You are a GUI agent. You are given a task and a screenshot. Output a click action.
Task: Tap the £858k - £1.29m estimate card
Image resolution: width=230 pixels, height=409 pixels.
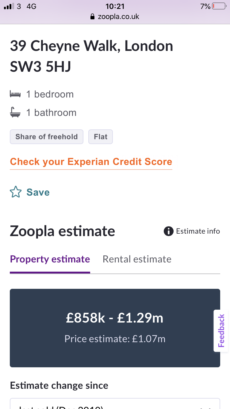tap(115, 328)
